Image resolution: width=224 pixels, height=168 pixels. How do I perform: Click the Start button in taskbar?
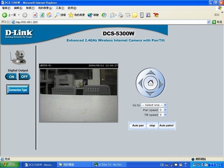pos(10,165)
